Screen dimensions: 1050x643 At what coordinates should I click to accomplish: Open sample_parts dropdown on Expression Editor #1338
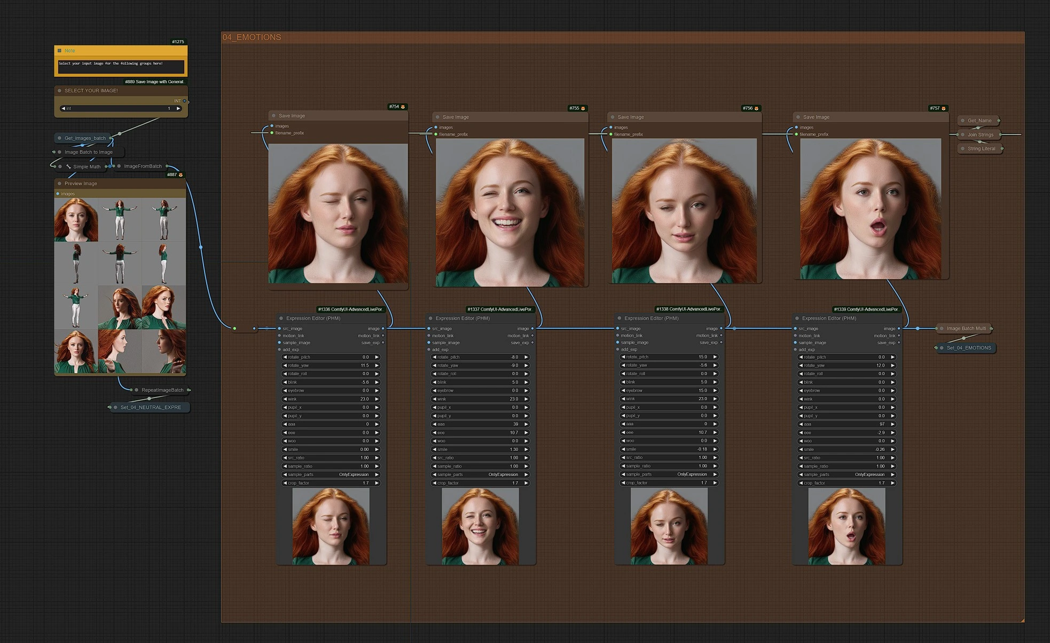669,474
